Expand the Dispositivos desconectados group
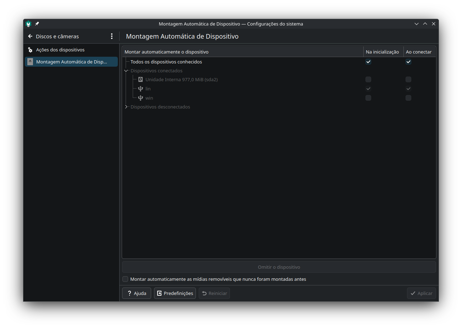Image resolution: width=462 pixels, height=329 pixels. tap(126, 107)
